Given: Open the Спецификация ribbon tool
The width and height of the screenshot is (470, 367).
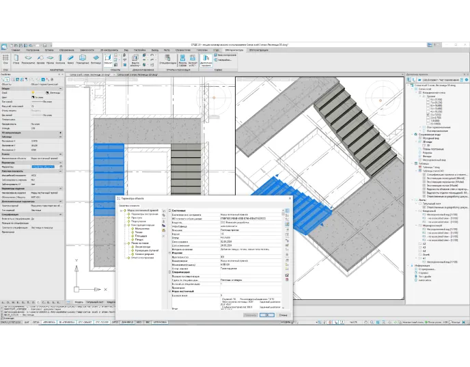Looking at the screenshot, I should pyautogui.click(x=168, y=60).
